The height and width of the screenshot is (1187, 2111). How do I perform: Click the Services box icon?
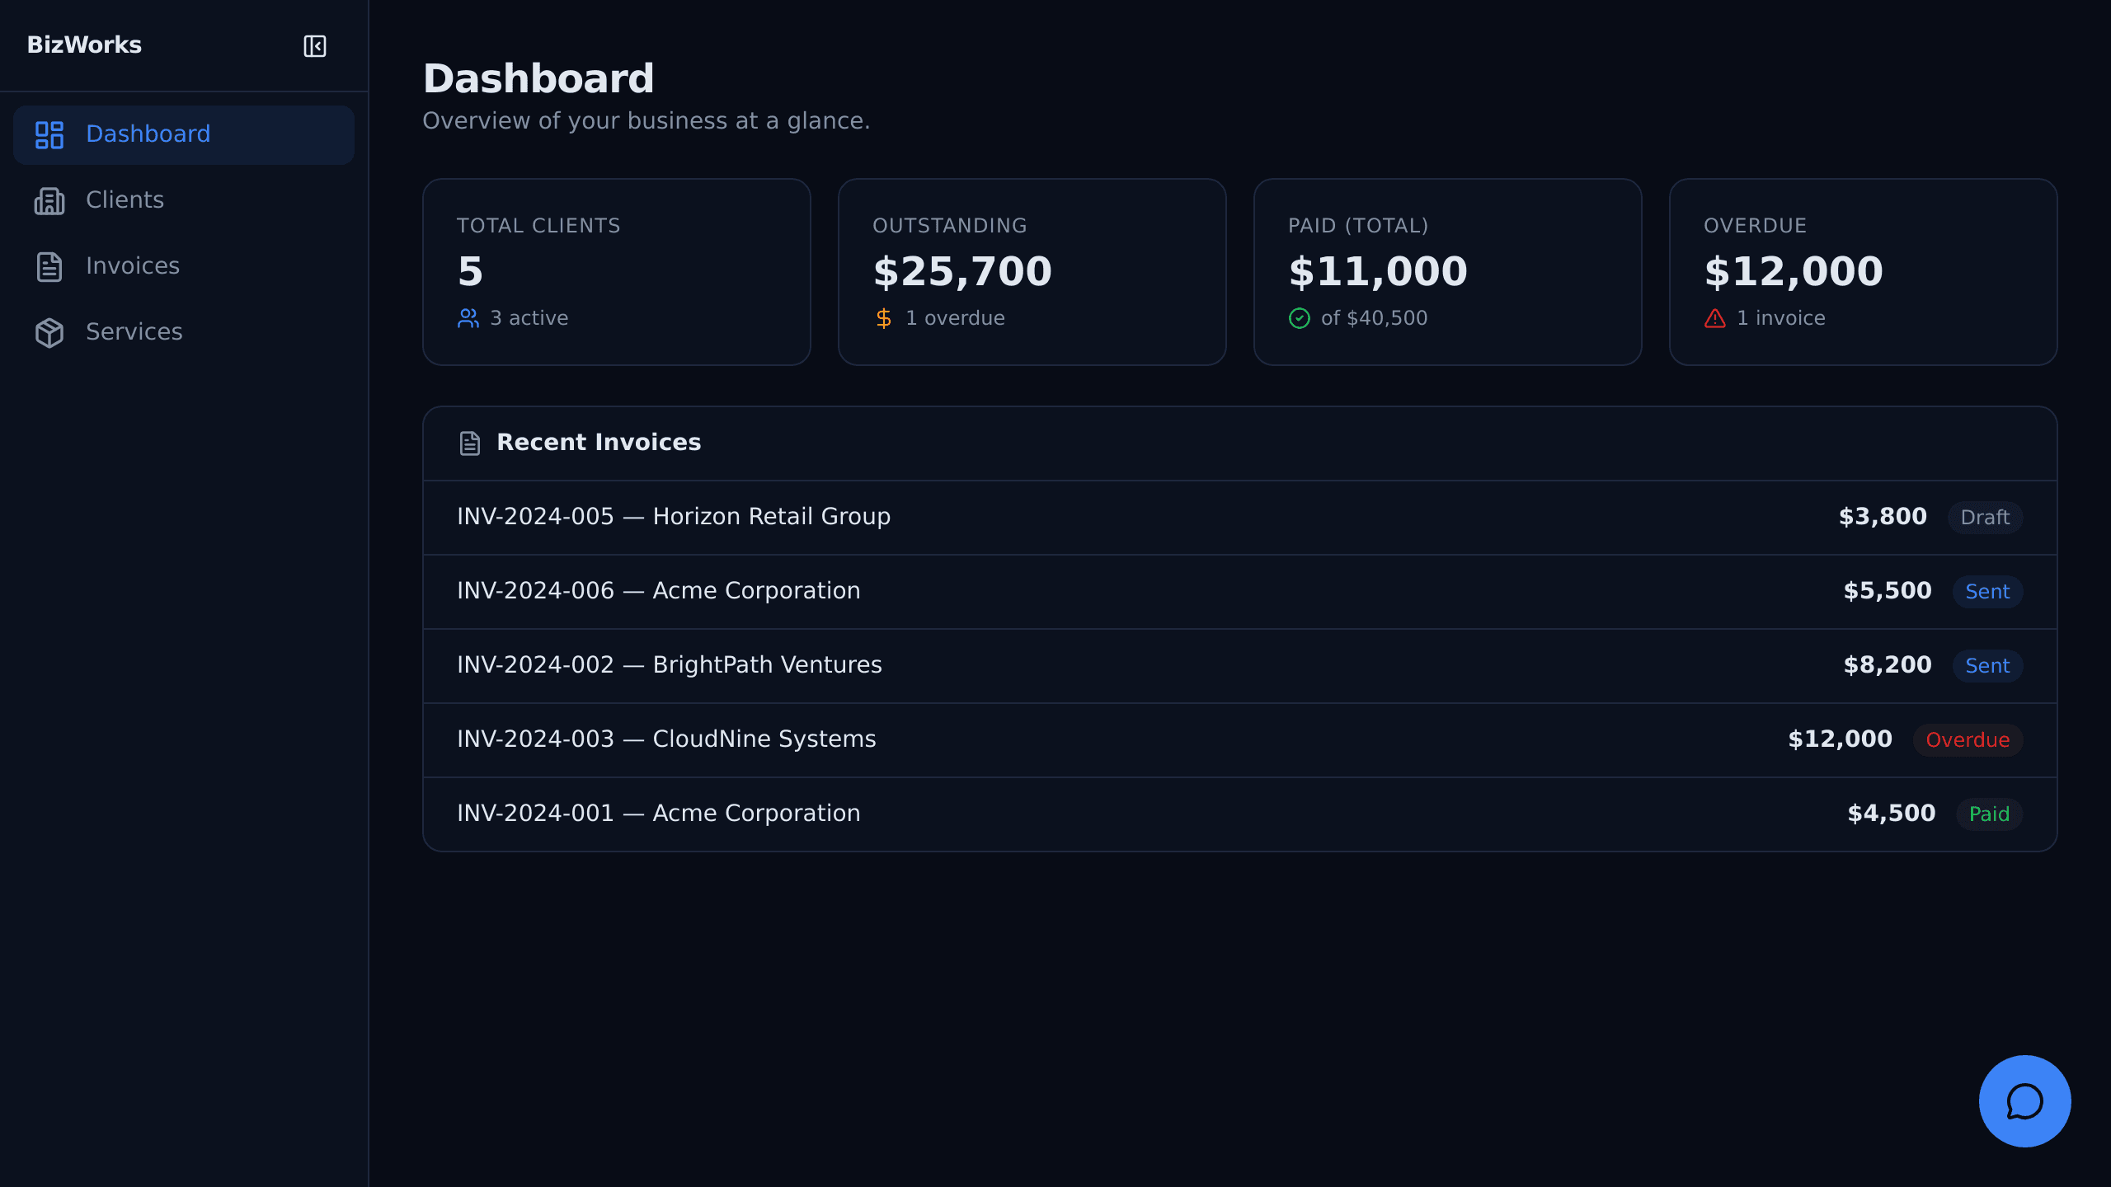49,332
